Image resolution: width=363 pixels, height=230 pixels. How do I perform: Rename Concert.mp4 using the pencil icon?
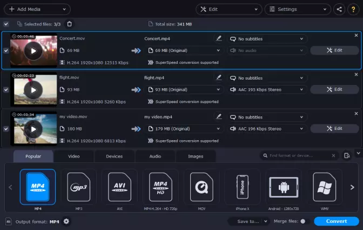[x=218, y=38]
